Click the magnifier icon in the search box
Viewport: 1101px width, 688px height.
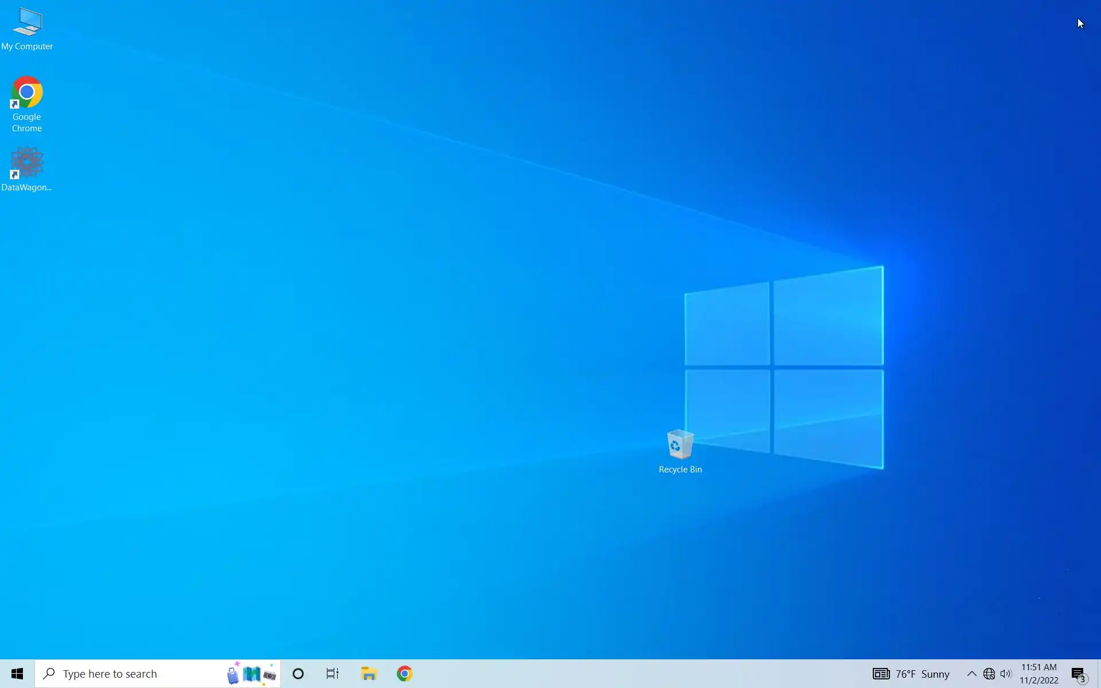click(x=49, y=674)
